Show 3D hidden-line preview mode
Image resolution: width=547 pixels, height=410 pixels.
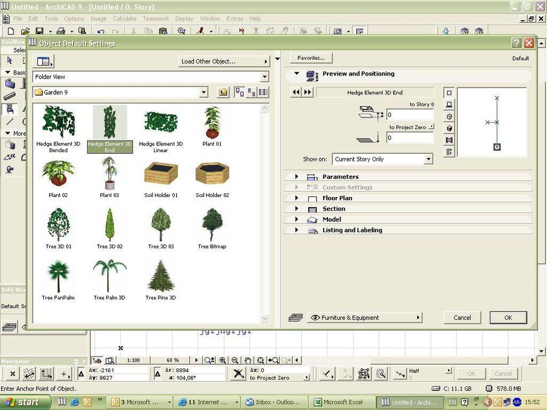[449, 117]
